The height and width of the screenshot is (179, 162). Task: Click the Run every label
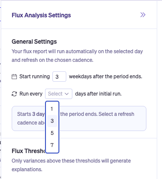[x=31, y=94]
